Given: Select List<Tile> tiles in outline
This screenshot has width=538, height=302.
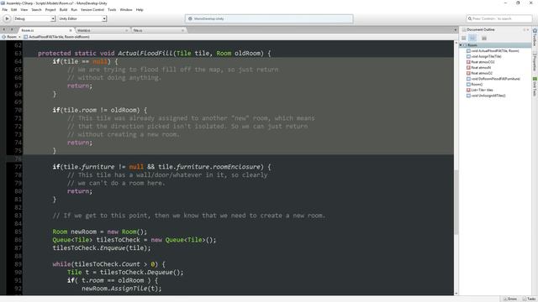Looking at the screenshot, I should tap(482, 90).
